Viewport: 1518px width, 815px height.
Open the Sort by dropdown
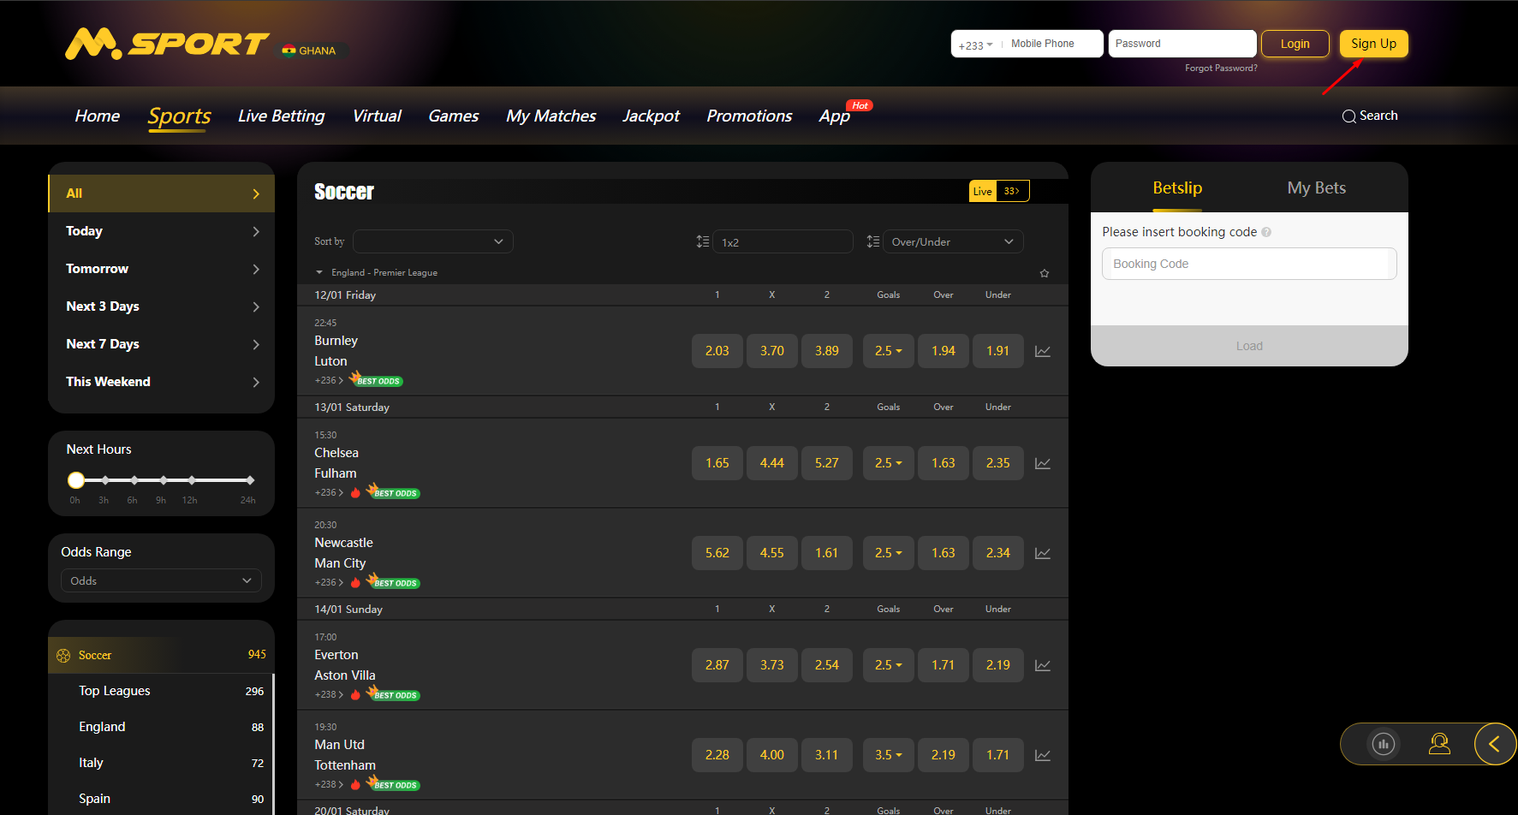coord(433,241)
